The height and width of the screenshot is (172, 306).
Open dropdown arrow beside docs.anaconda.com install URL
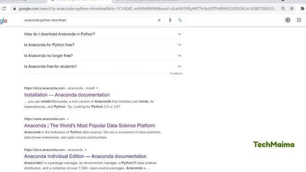pyautogui.click(x=97, y=88)
